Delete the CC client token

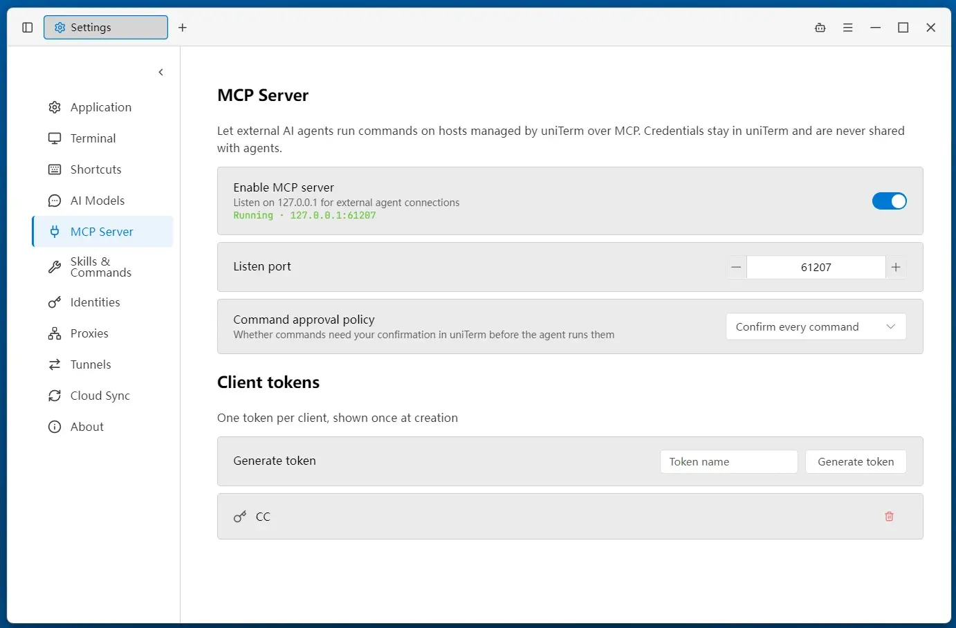[x=889, y=517]
